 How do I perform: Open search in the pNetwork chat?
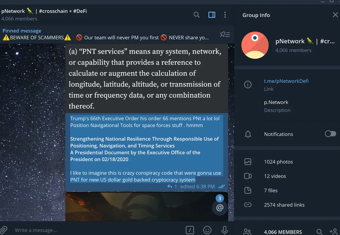coord(197,15)
